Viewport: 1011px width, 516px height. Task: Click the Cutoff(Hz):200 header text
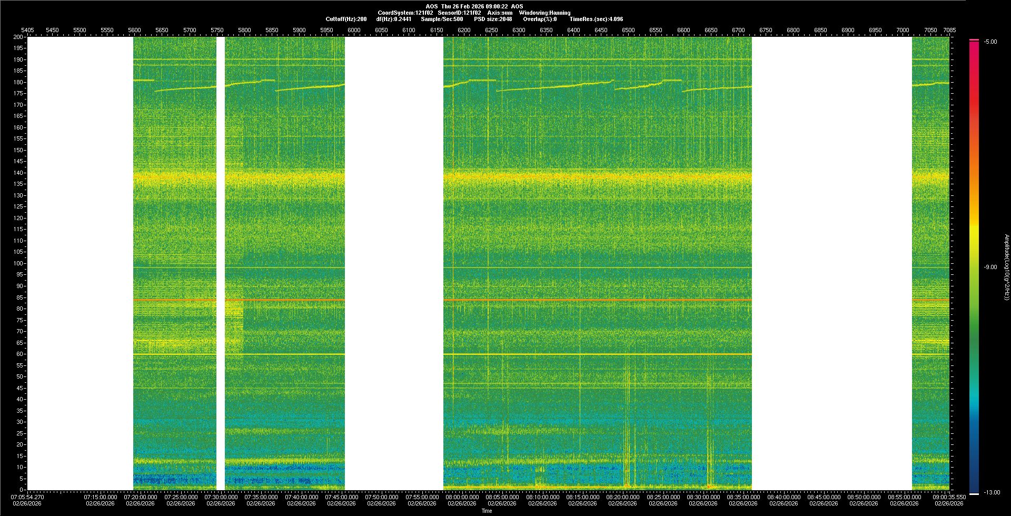coord(346,19)
